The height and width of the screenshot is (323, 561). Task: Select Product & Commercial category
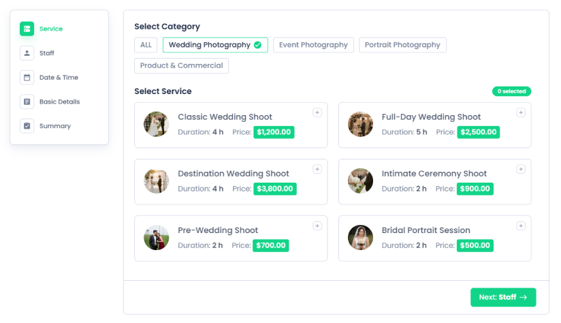(181, 65)
